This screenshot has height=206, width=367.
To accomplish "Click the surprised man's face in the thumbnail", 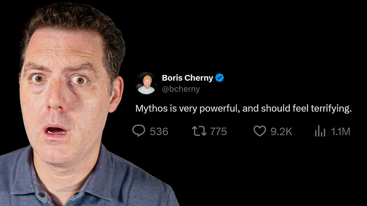I will point(67,94).
